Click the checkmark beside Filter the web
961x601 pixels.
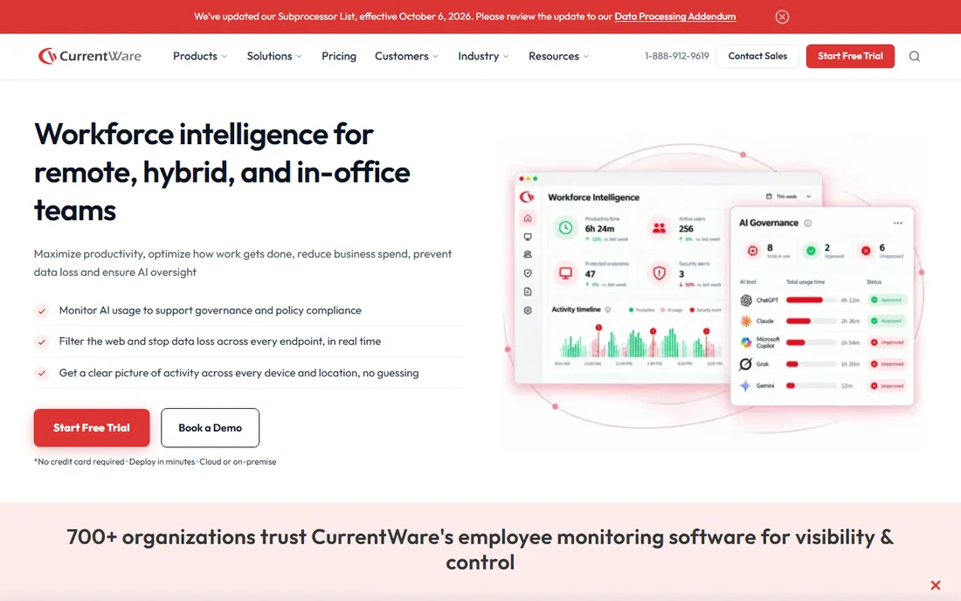42,342
